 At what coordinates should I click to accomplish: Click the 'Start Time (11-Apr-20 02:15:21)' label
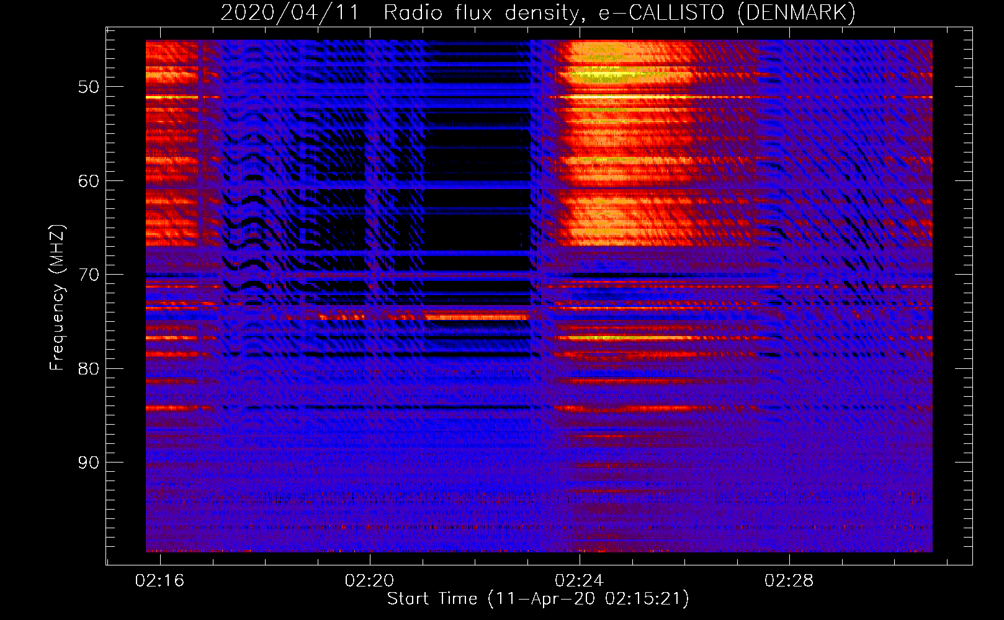tap(538, 599)
